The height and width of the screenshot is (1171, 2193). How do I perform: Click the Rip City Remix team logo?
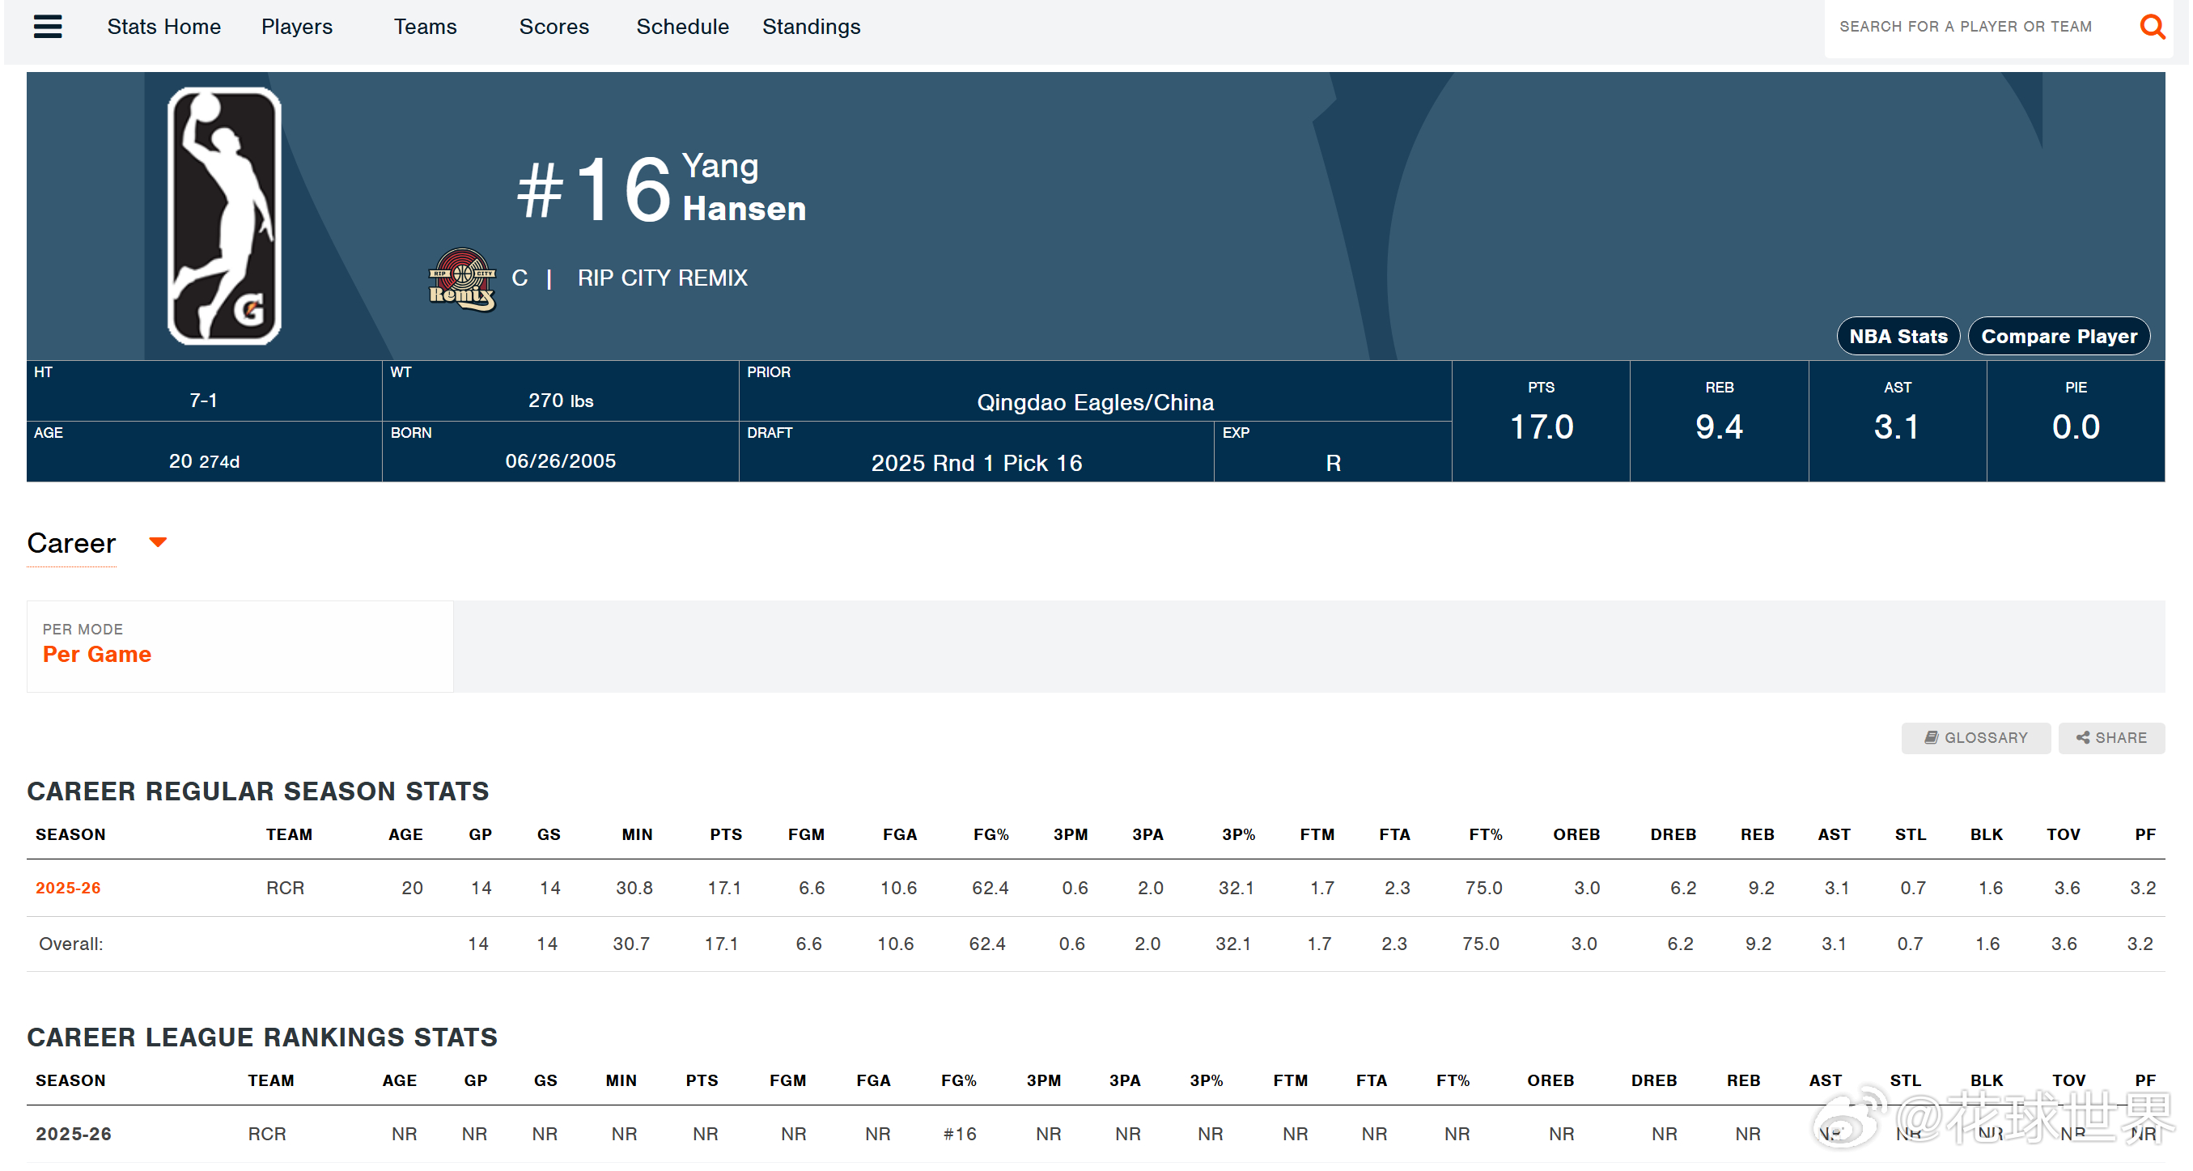(x=460, y=279)
